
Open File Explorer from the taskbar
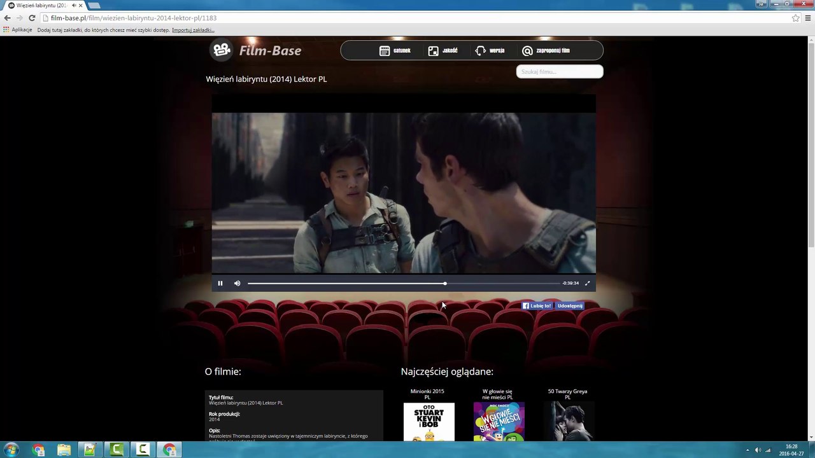(x=64, y=450)
